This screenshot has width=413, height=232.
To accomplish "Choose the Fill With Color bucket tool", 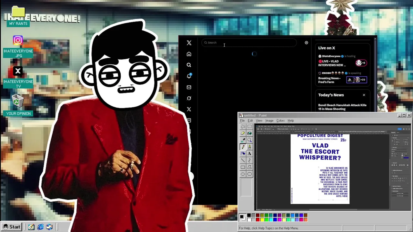I will coord(249,133).
